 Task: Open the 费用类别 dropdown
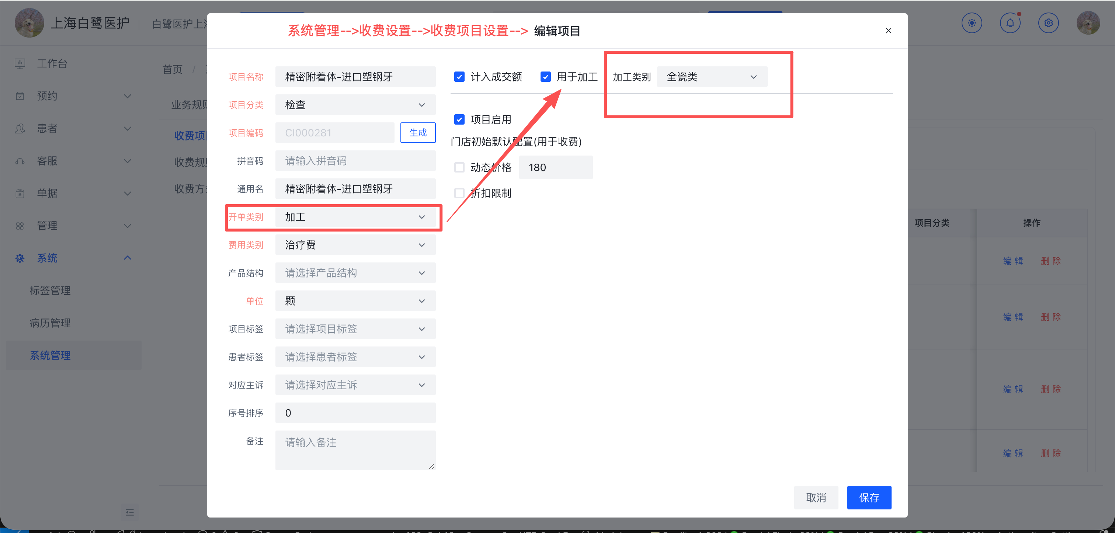(x=355, y=245)
